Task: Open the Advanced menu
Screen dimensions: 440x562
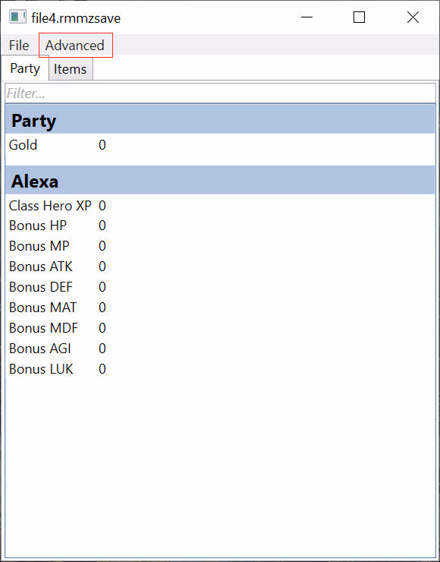Action: 75,46
